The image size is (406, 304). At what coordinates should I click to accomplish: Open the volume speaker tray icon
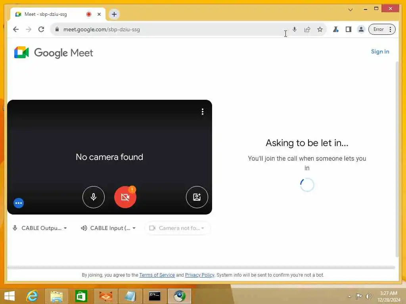coord(368,296)
